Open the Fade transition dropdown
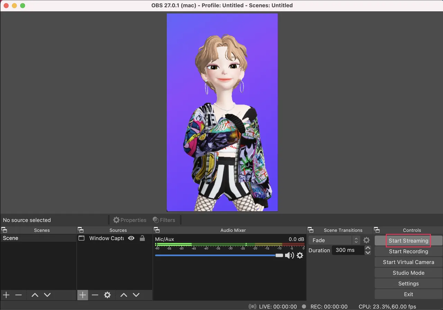Image resolution: width=443 pixels, height=310 pixels. (x=356, y=240)
